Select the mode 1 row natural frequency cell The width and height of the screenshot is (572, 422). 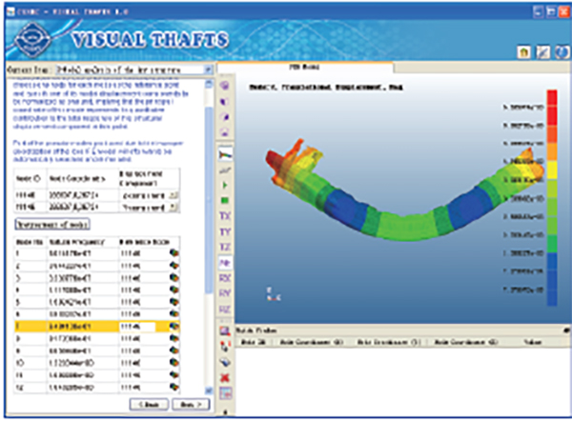(84, 253)
